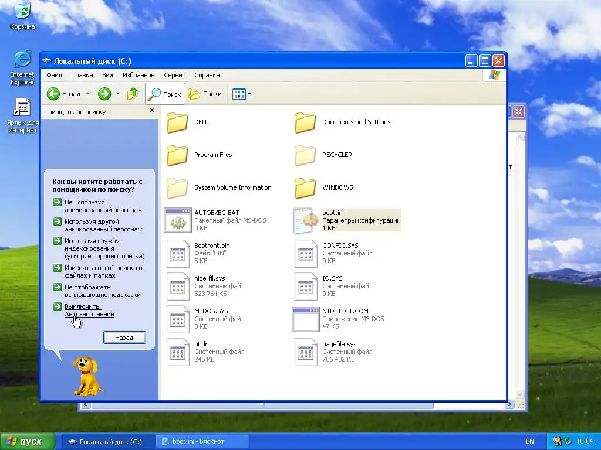
Task: Open the Сервис menu
Action: [x=174, y=75]
